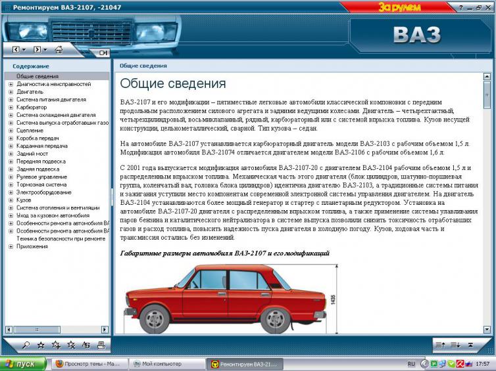Expand hidden tray icons with round arrow

coord(424,364)
